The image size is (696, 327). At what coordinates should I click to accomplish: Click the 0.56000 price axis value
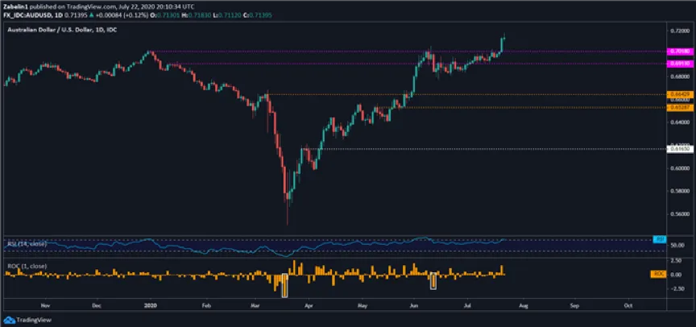(679, 214)
